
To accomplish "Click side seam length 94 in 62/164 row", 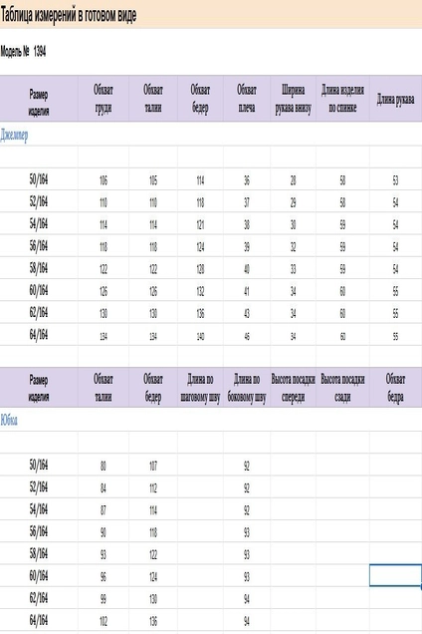I will [247, 599].
